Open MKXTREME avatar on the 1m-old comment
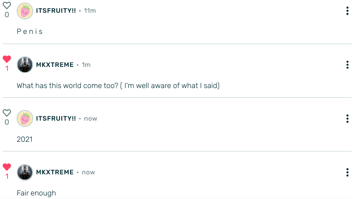Viewport: 353px width, 199px height. tap(25, 65)
